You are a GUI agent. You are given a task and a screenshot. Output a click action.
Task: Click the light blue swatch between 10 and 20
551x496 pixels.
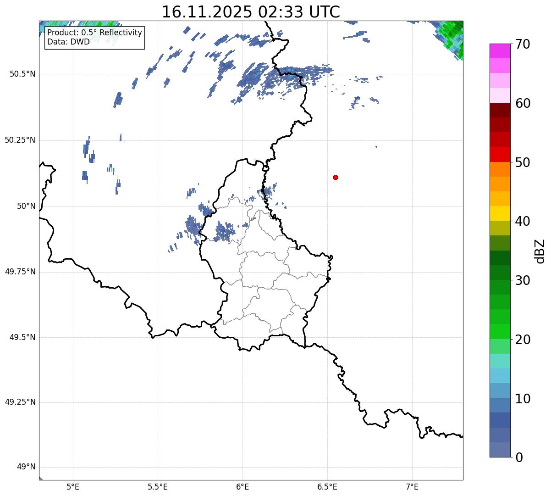tap(500, 376)
